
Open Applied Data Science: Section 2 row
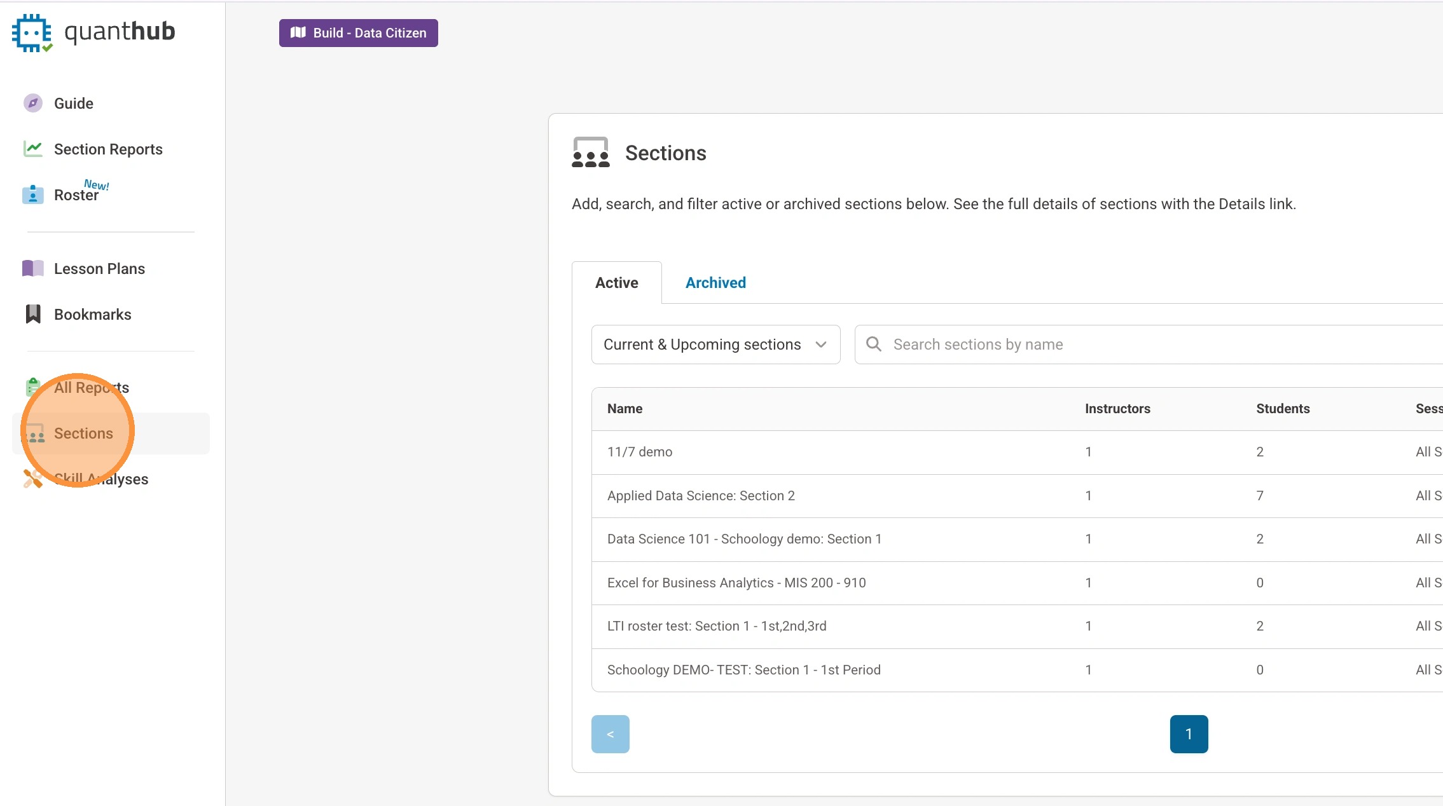tap(701, 496)
